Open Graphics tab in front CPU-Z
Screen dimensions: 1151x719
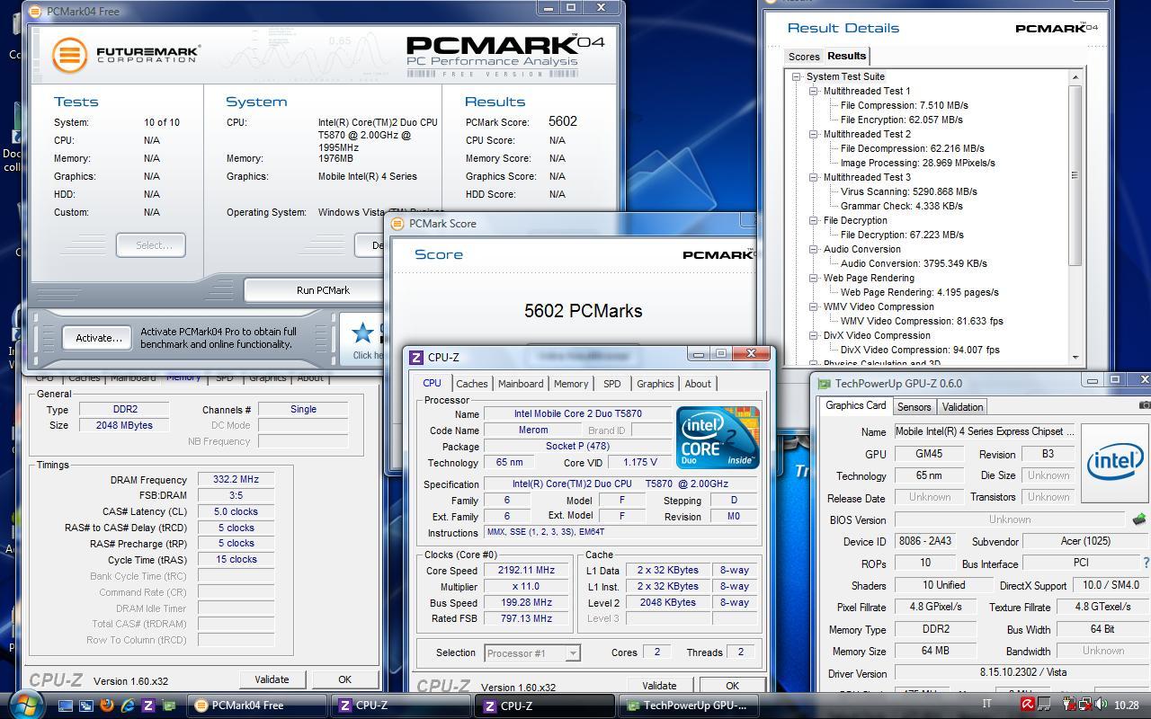pyautogui.click(x=655, y=384)
